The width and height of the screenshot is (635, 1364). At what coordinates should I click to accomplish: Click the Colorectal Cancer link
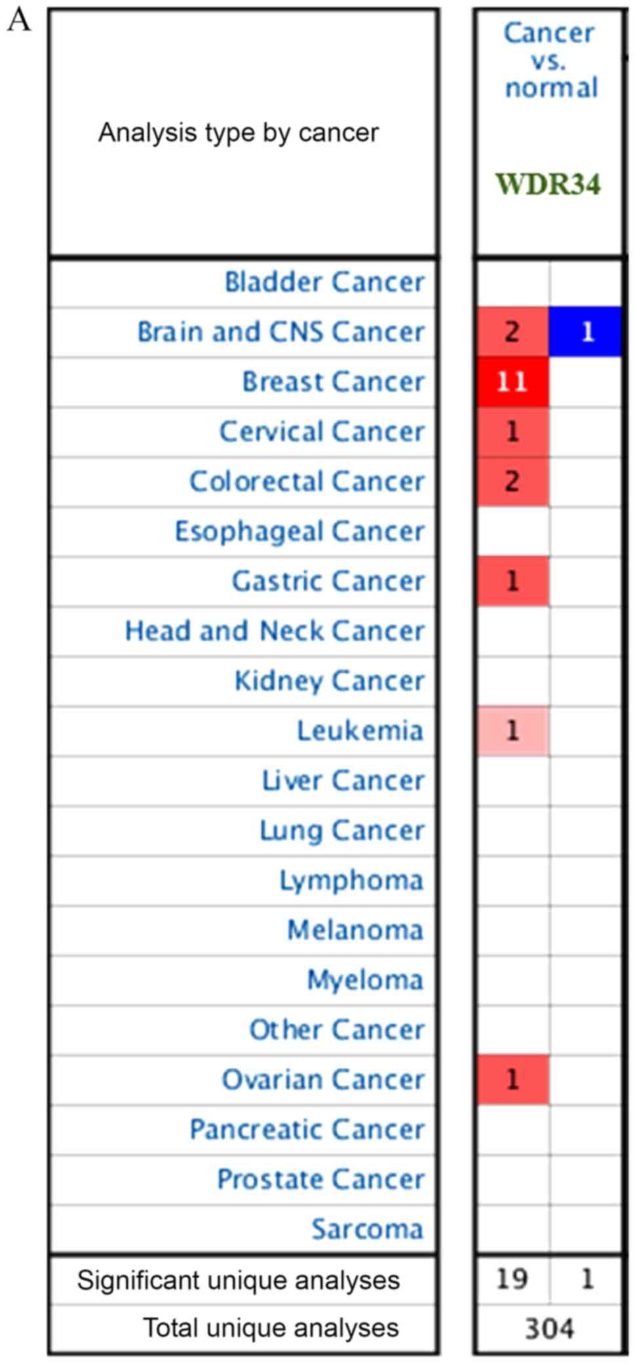307,482
